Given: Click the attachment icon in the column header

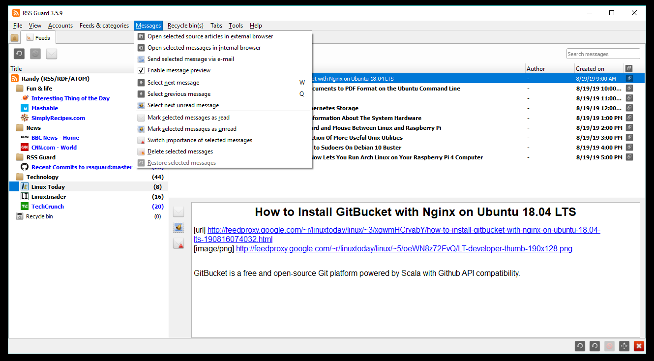Looking at the screenshot, I should pyautogui.click(x=629, y=68).
